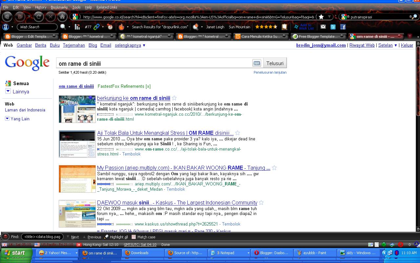Image resolution: width=420 pixels, height=263 pixels.
Task: Go back with the Back arrow button
Action: click(x=8, y=16)
